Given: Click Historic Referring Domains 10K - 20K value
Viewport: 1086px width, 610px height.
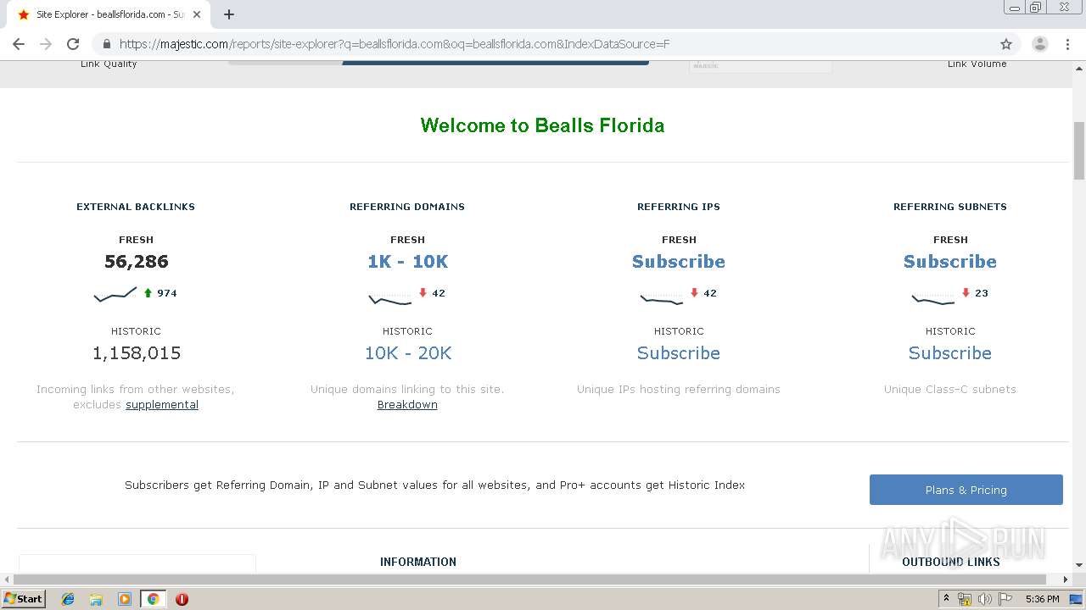Looking at the screenshot, I should click(407, 353).
